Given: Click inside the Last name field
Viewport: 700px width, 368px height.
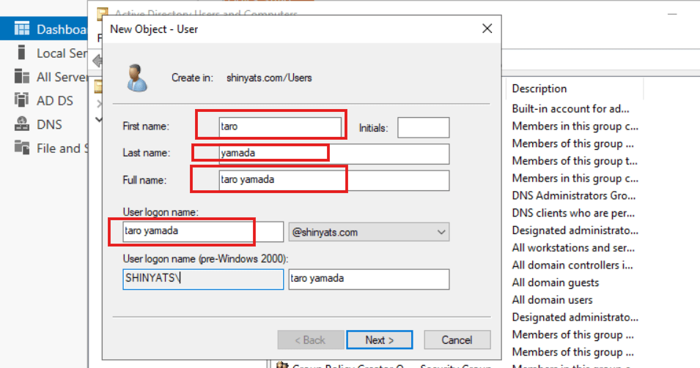Looking at the screenshot, I should [334, 153].
